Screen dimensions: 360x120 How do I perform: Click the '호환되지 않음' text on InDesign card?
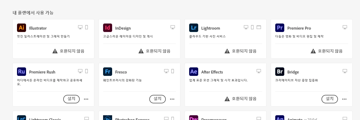pos(158,51)
